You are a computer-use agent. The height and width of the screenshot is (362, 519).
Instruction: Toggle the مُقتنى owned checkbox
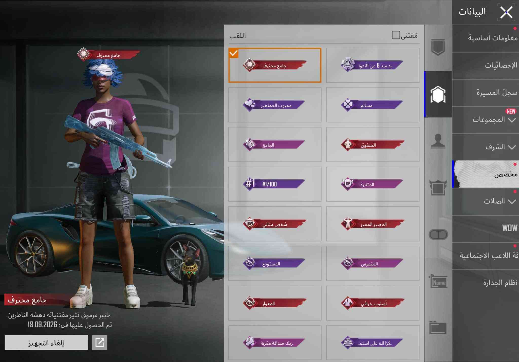[396, 35]
